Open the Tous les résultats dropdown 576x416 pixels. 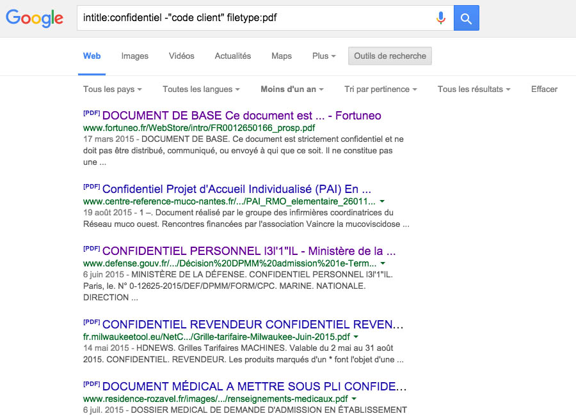[474, 89]
